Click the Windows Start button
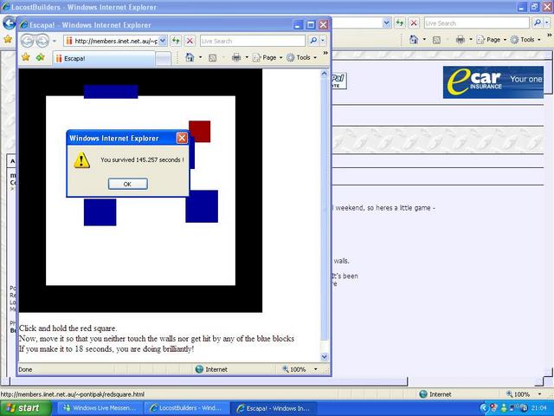This screenshot has width=554, height=416. 24,407
